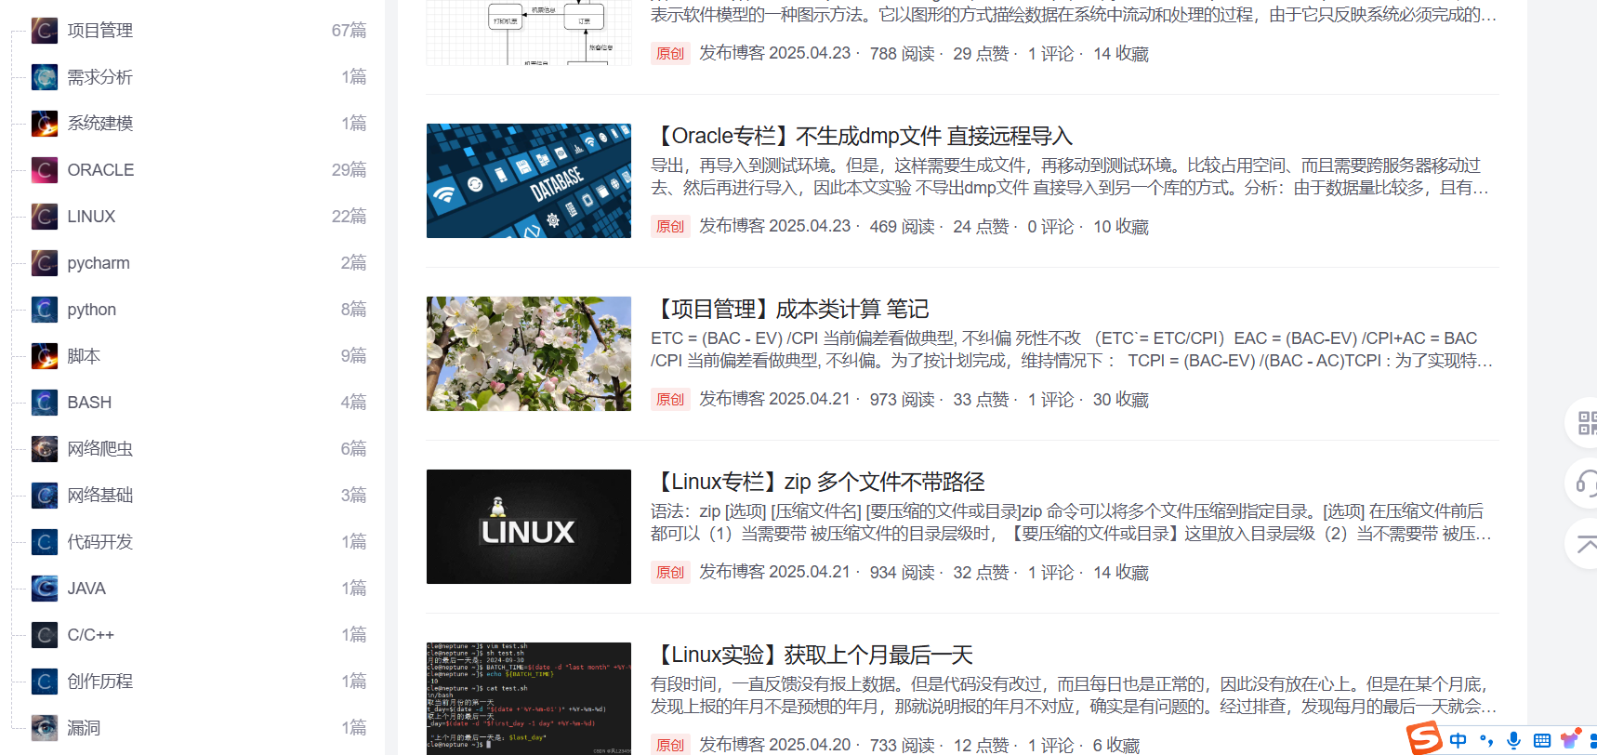Click 934 阅读 on the zip article
The image size is (1597, 755).
903,573
